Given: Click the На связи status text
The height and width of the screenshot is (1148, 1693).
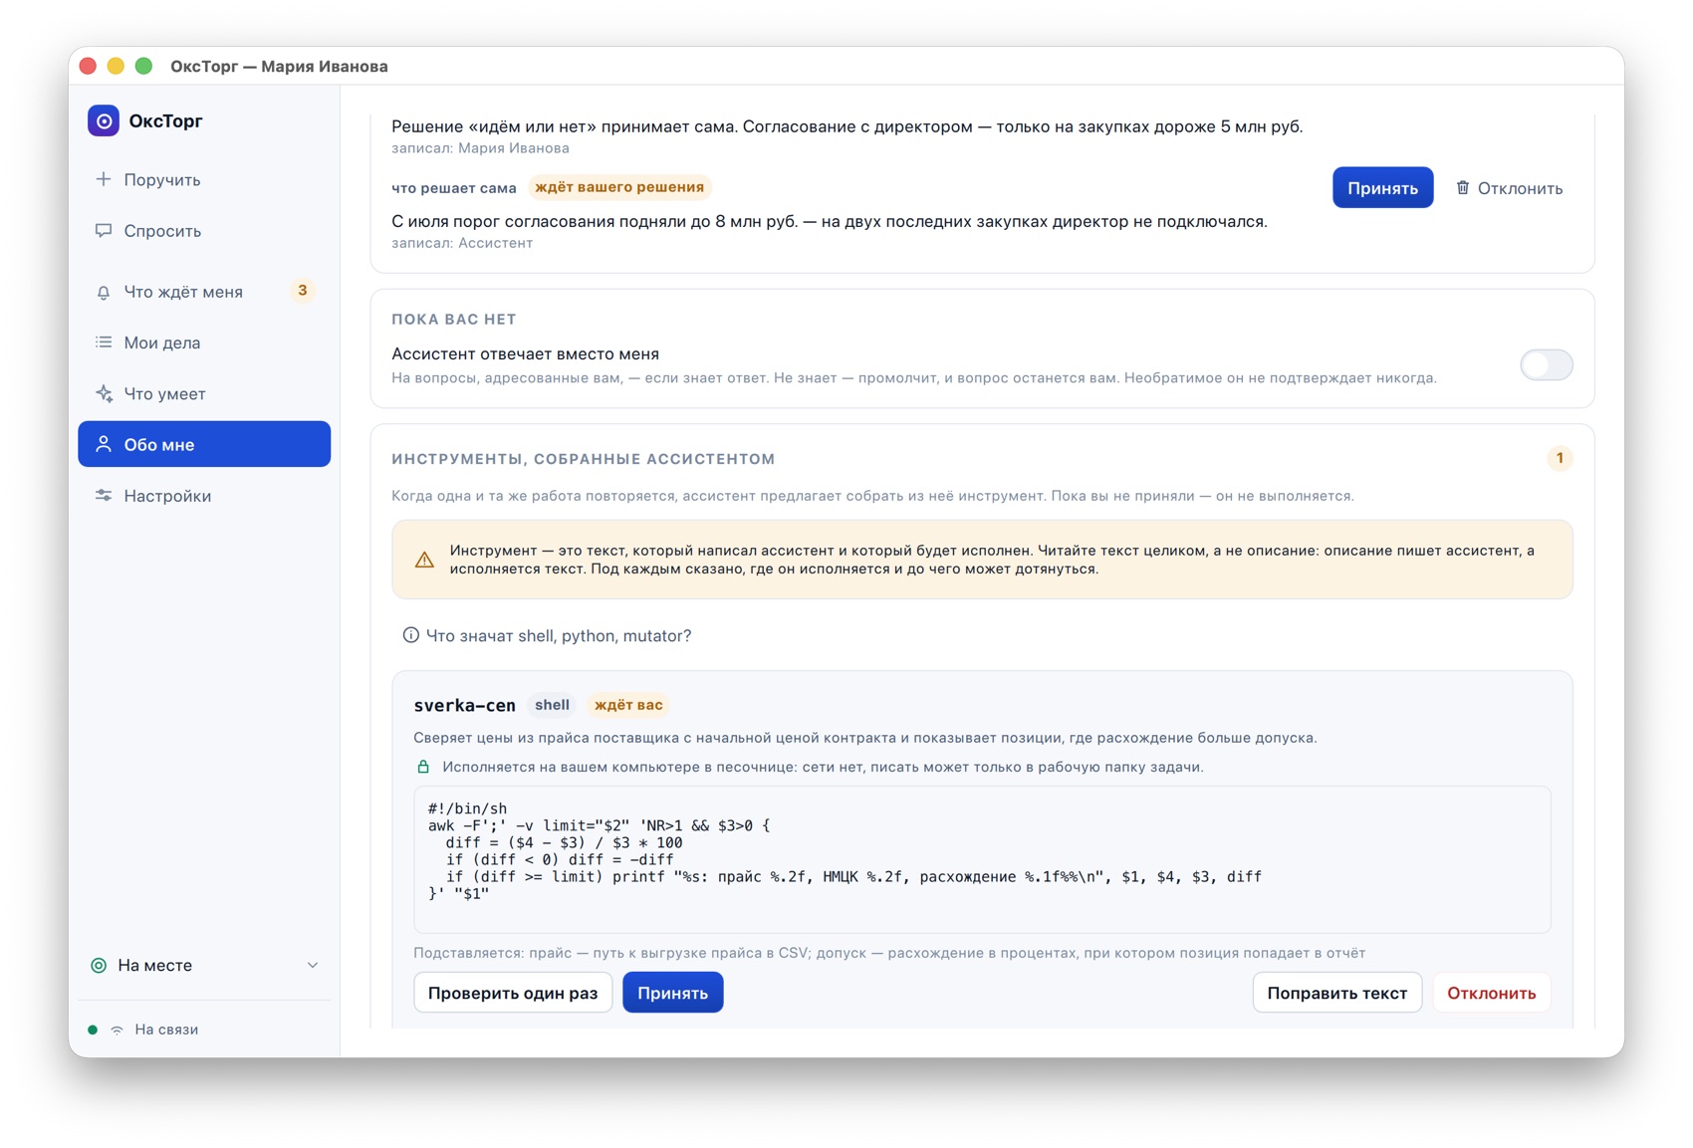Looking at the screenshot, I should click(x=166, y=1030).
